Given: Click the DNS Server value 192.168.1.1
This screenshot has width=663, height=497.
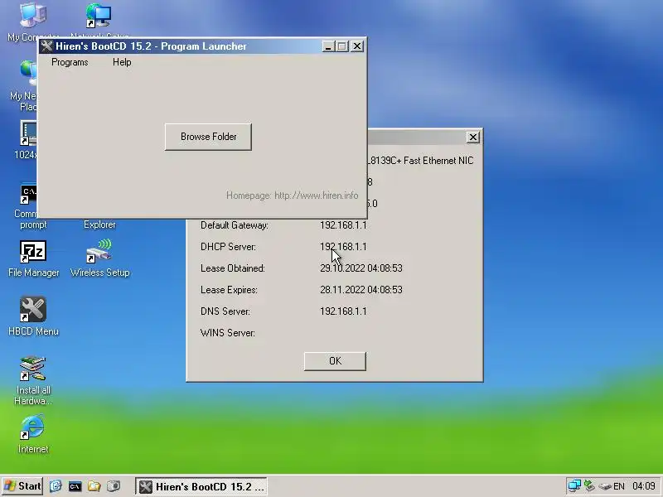Looking at the screenshot, I should (343, 311).
